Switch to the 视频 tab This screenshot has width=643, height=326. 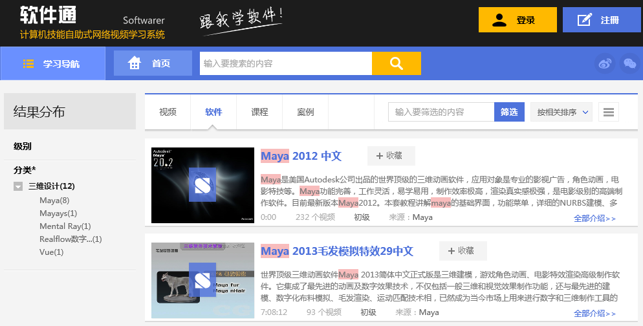point(168,112)
